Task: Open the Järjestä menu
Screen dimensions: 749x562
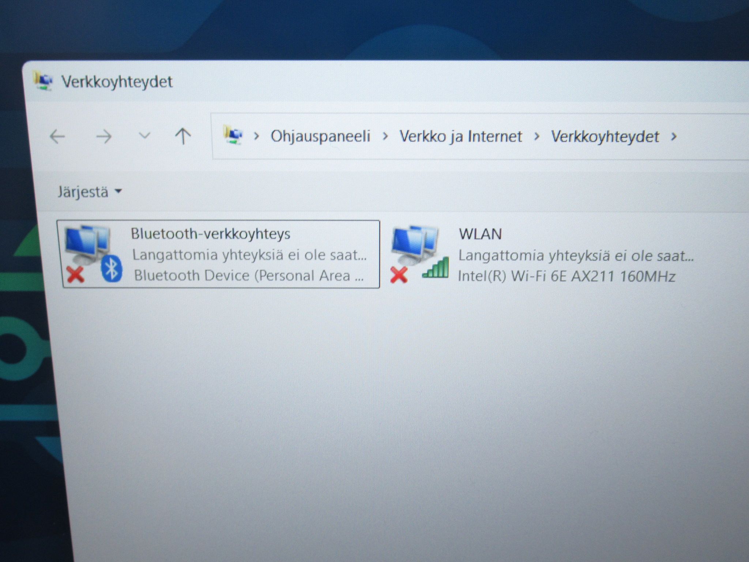Action: point(89,192)
